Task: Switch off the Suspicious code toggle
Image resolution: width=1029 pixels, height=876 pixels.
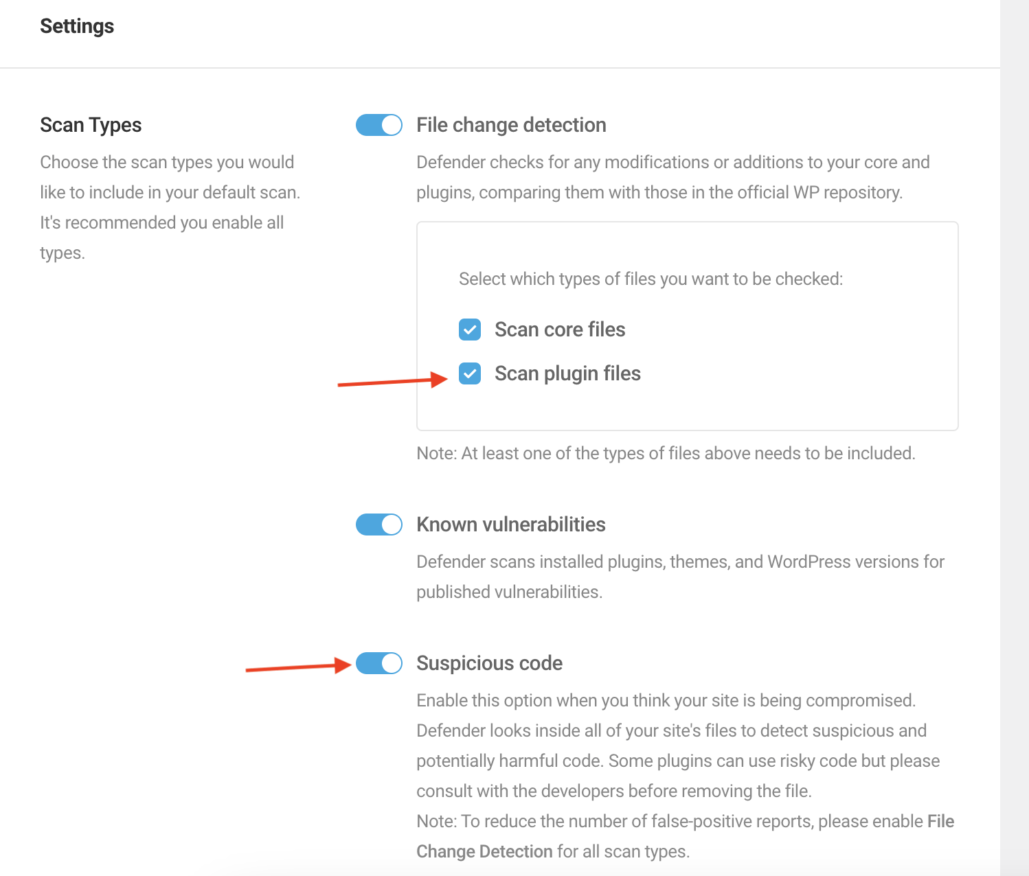Action: [379, 663]
